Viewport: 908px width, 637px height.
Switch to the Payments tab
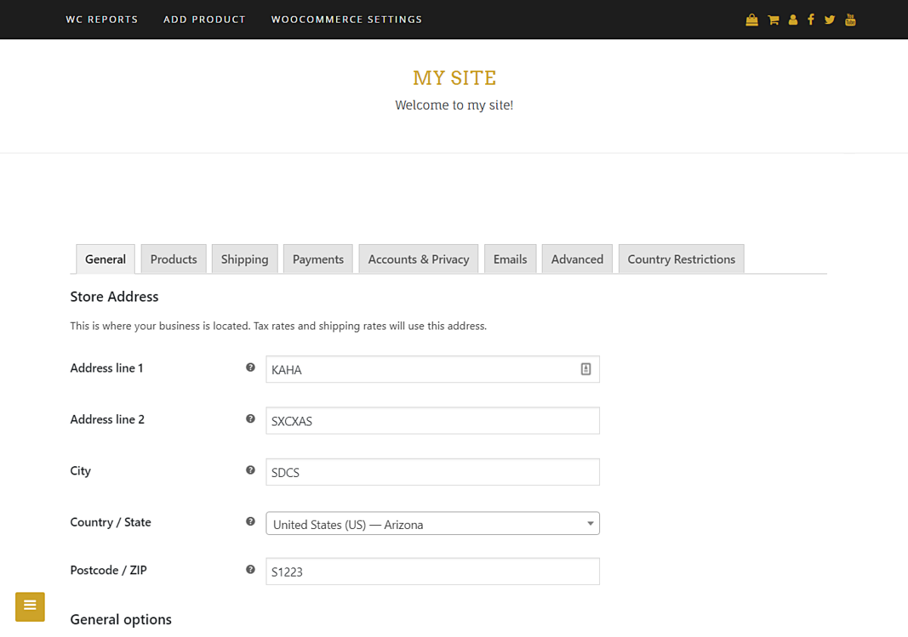coord(317,258)
